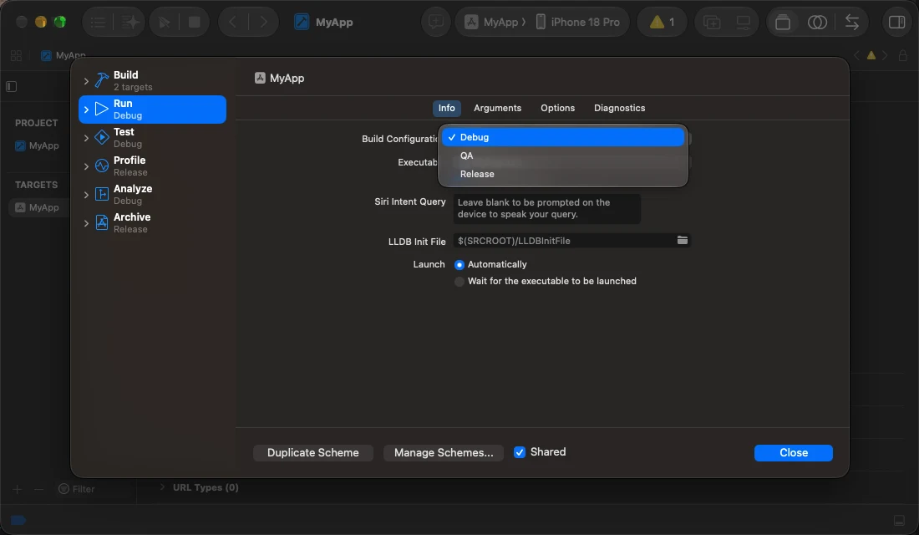Toggle the navigator sidebar in the toolbar
Screen dimensions: 919x535
[x=98, y=23]
